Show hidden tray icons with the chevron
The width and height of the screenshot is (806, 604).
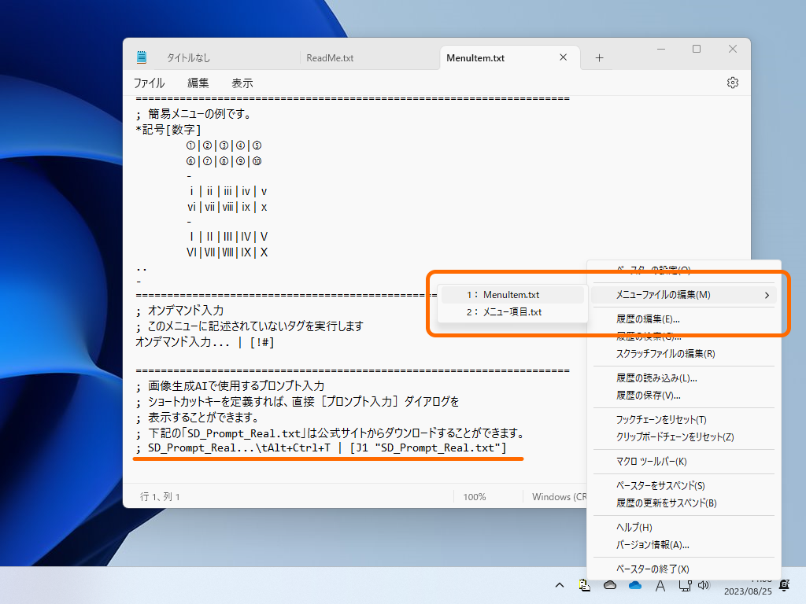[559, 585]
